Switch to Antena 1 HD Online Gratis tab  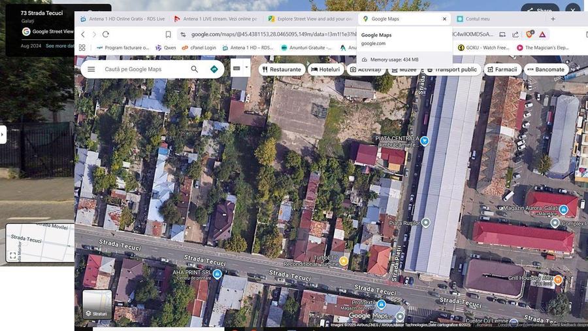click(123, 19)
